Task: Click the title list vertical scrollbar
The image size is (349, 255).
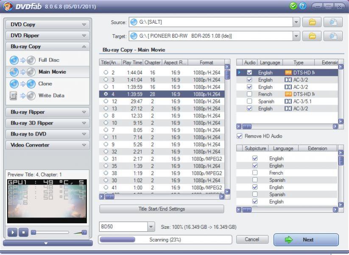Action: 227,129
